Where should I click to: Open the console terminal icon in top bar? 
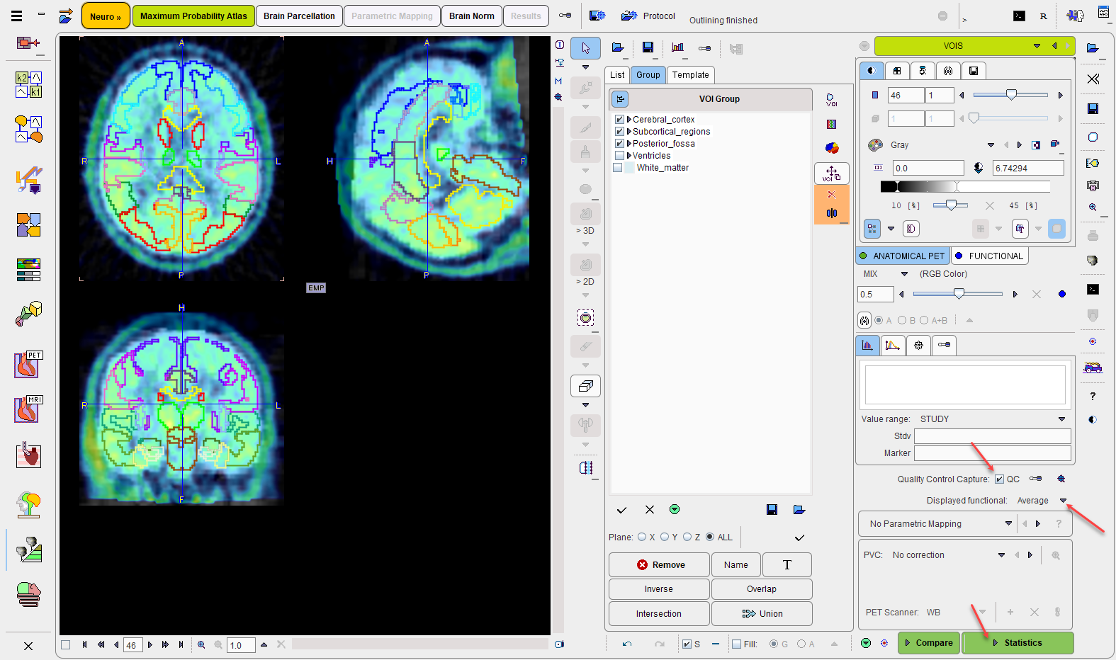pos(1019,16)
